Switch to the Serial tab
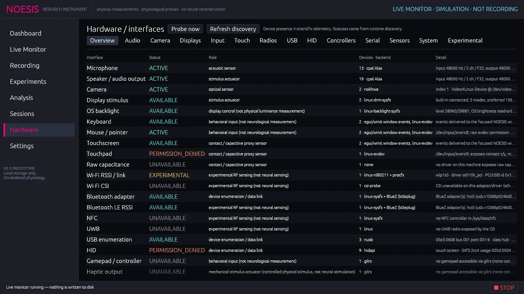 (x=372, y=40)
